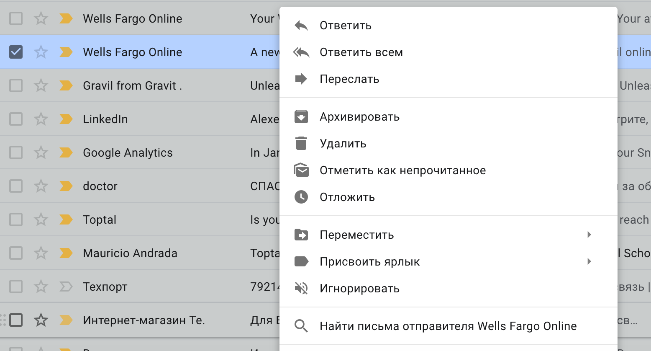Click the Forward arrow icon

coord(301,79)
